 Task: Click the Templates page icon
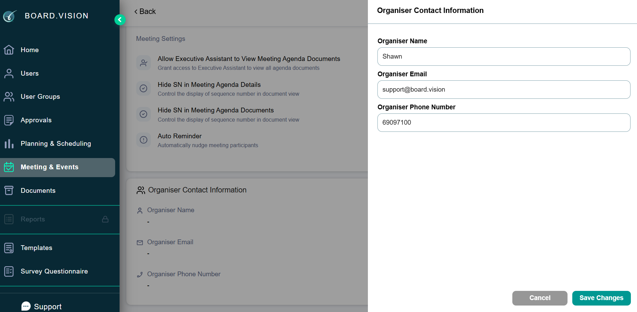[9, 248]
